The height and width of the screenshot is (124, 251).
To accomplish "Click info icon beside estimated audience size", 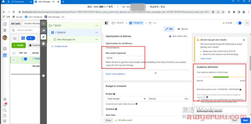I will [240, 89].
